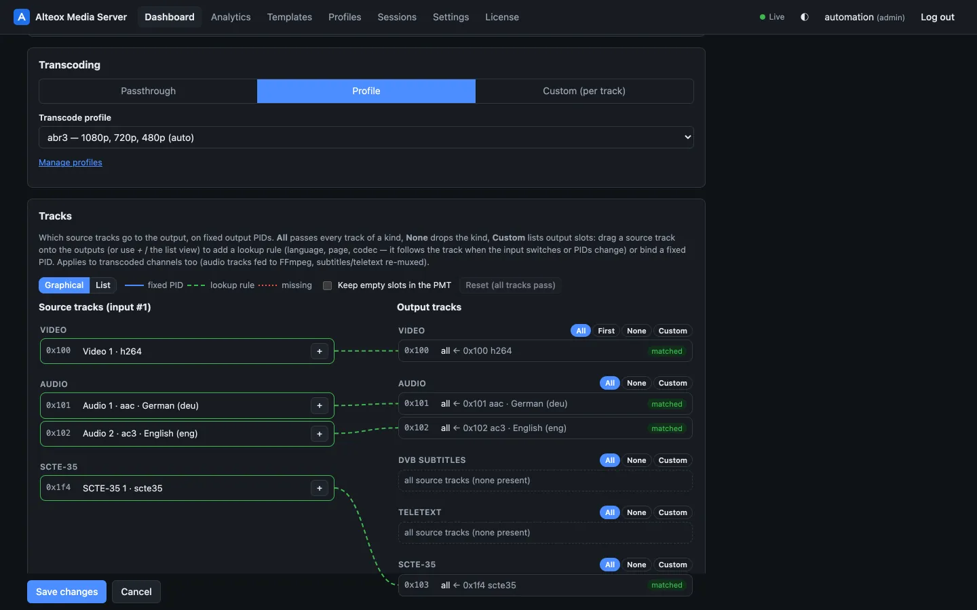Add Video 1 h264 track with plus
The height and width of the screenshot is (610, 977).
(320, 351)
